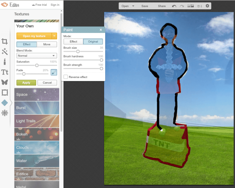Close the Paint panel
Viewport: 235px width, 188px height.
point(101,30)
